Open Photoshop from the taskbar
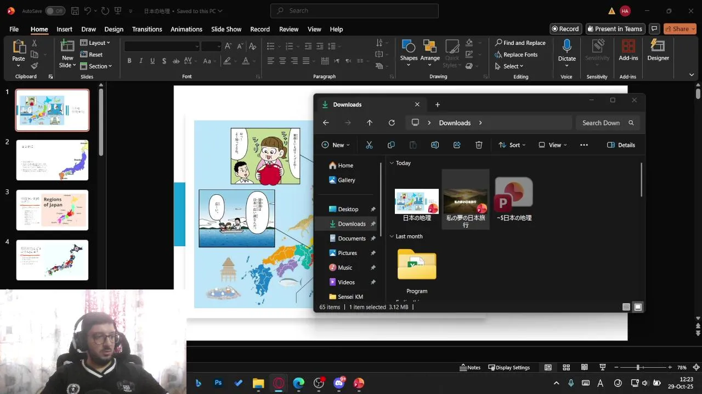Image resolution: width=702 pixels, height=394 pixels. point(218,383)
